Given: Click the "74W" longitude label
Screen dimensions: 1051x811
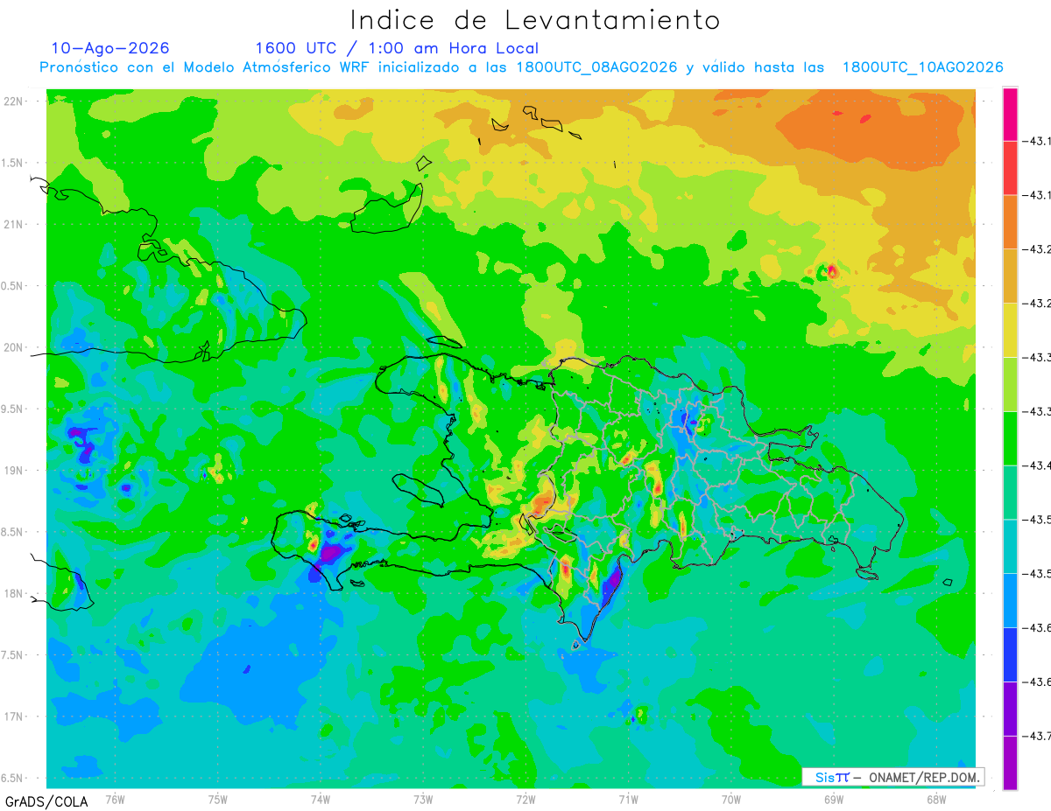Looking at the screenshot, I should pos(321,799).
